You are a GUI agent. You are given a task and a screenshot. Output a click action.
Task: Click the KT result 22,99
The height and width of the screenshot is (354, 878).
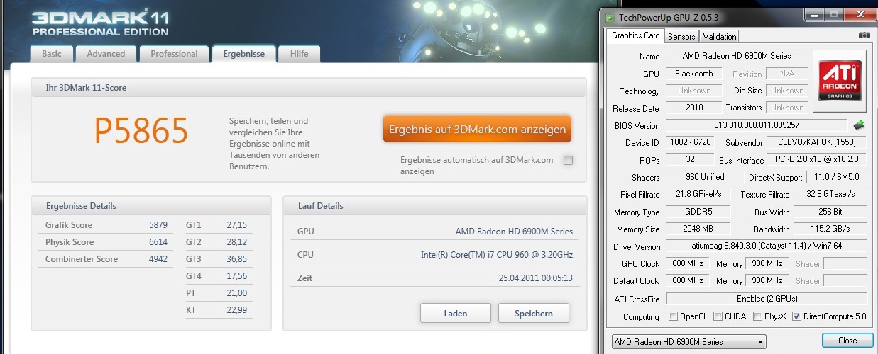tap(237, 310)
